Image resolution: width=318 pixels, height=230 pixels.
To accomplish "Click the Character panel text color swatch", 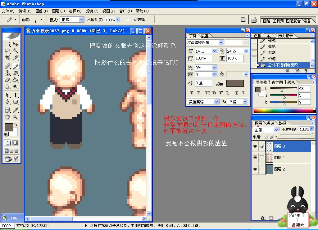I will pos(235,83).
